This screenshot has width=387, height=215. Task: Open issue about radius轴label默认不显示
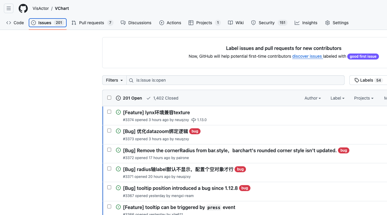click(178, 169)
